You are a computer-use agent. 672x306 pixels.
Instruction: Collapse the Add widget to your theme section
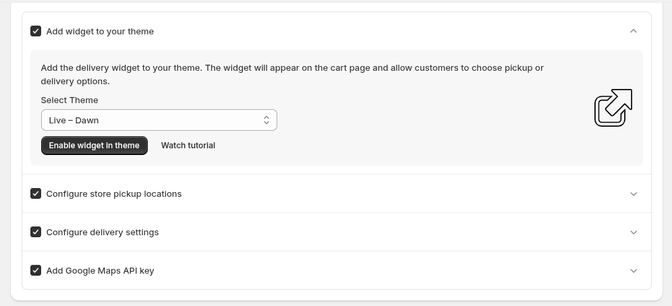(x=634, y=31)
